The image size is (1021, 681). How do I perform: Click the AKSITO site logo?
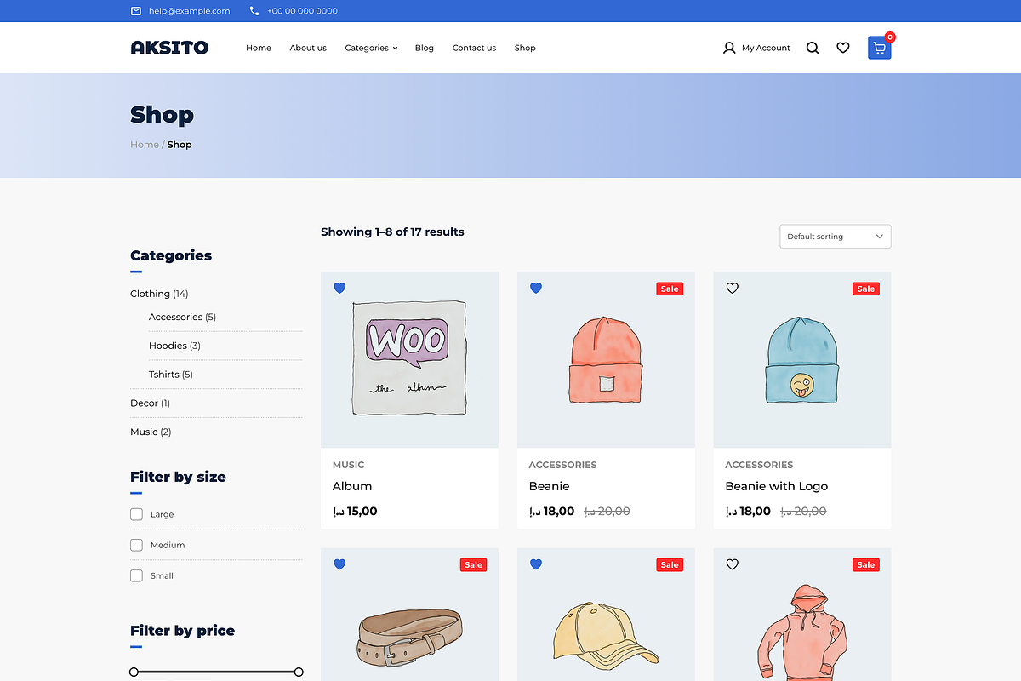click(x=169, y=48)
